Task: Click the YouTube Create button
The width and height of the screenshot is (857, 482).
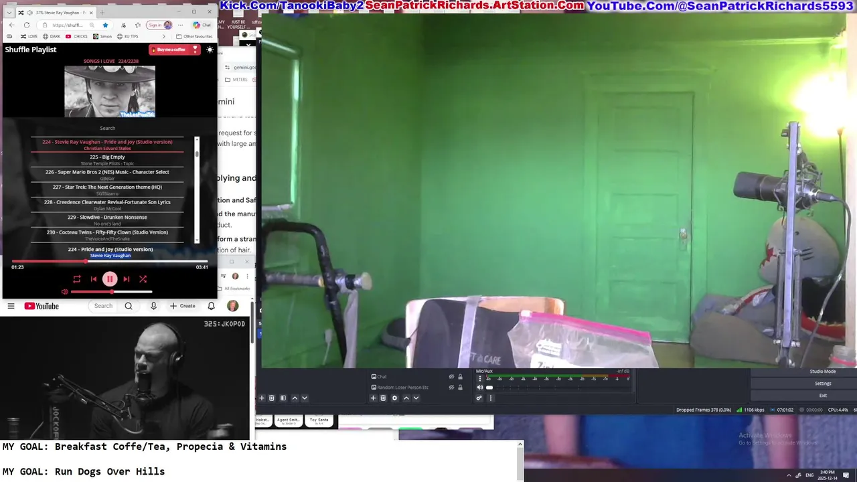Action: 183,306
